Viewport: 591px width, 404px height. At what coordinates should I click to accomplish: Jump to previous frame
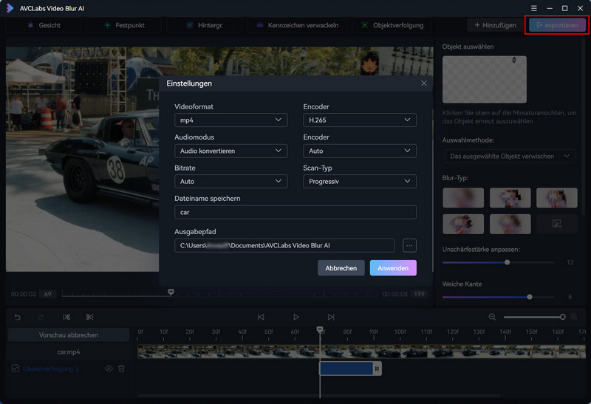261,317
